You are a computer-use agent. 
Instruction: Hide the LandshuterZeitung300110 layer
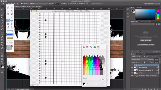click(x=132, y=70)
